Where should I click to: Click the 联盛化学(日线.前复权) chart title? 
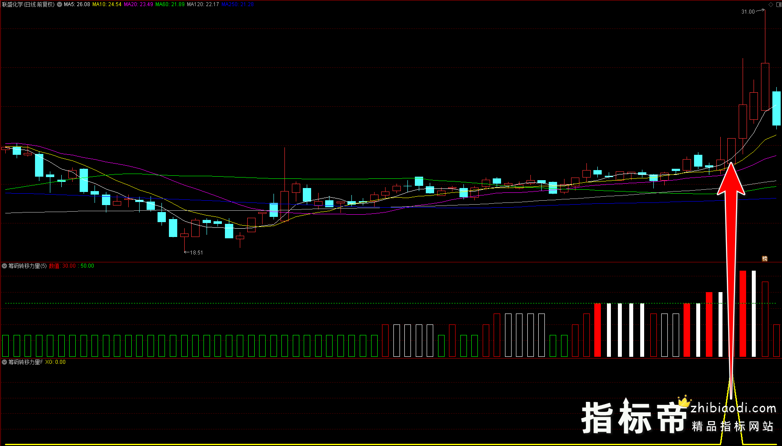tap(28, 4)
